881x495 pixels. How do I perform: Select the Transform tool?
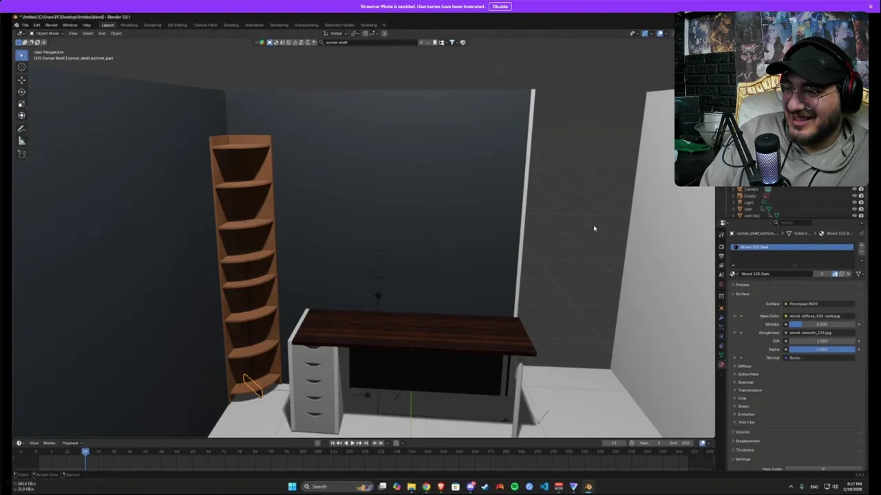coord(21,115)
